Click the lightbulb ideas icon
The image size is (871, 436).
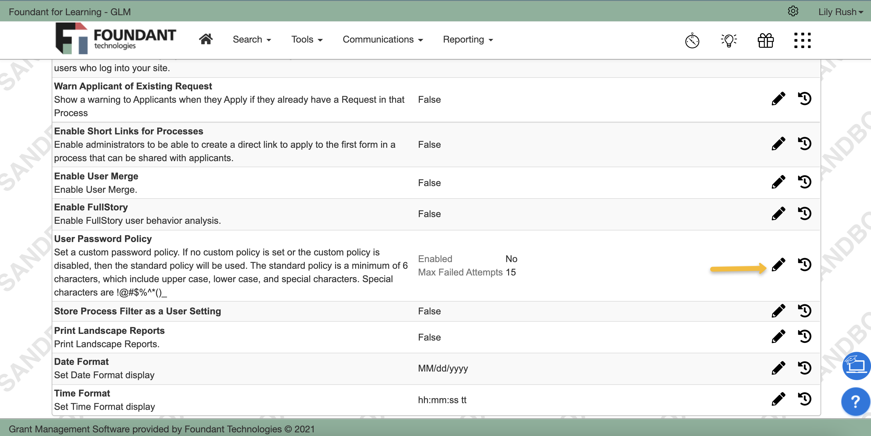click(x=729, y=40)
